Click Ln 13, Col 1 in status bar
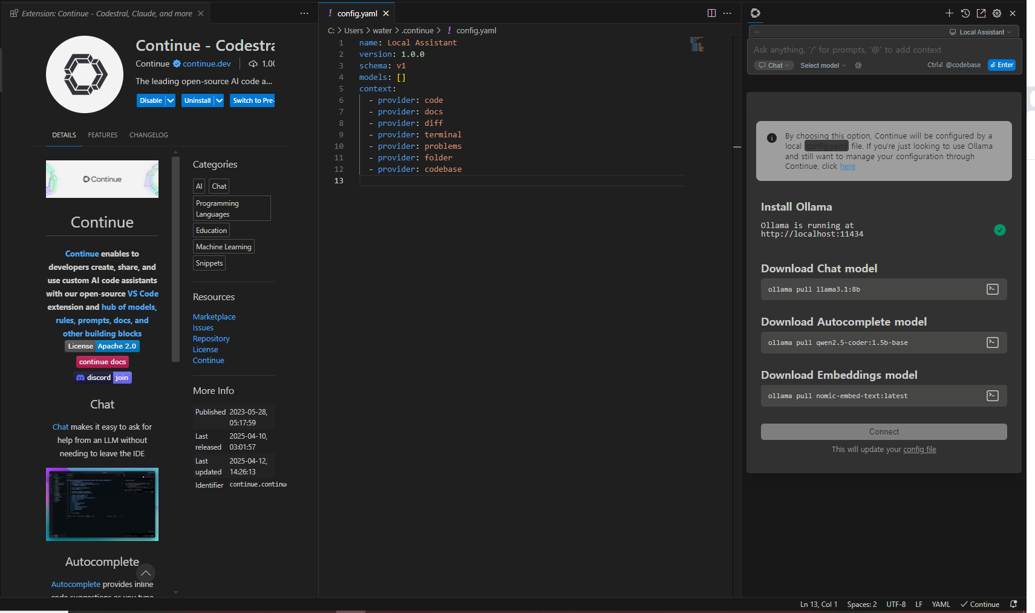1035x613 pixels. 818,604
